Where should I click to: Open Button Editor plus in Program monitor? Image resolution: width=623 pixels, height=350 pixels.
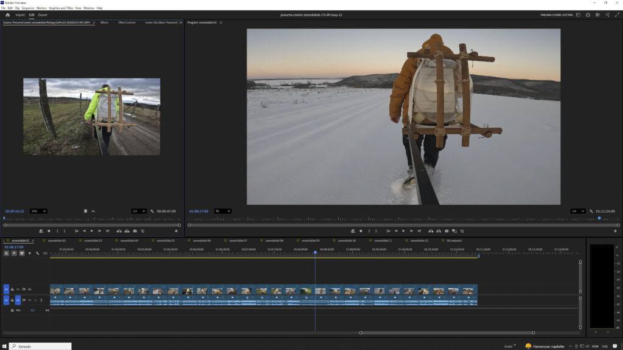[x=616, y=231]
